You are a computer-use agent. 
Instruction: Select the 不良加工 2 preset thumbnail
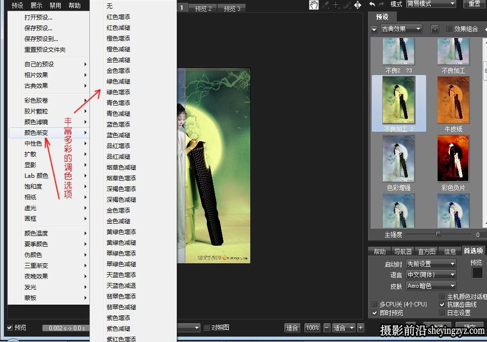click(x=399, y=104)
